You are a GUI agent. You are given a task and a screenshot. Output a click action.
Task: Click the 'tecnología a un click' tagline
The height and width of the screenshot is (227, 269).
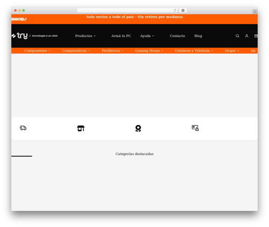pos(45,36)
